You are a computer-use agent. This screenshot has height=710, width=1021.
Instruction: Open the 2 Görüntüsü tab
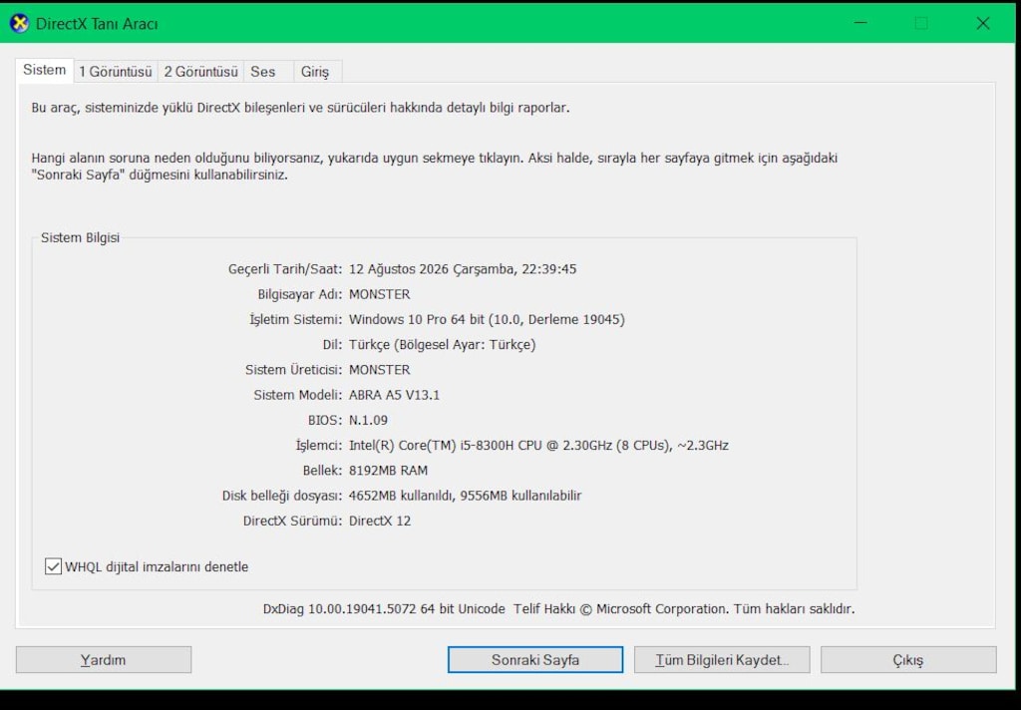click(x=200, y=72)
